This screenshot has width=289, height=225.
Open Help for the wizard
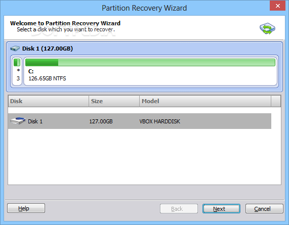click(26, 208)
